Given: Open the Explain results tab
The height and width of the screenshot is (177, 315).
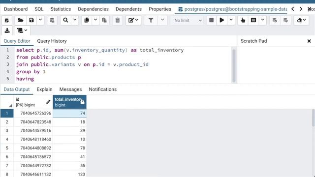Looking at the screenshot, I should click(x=44, y=89).
